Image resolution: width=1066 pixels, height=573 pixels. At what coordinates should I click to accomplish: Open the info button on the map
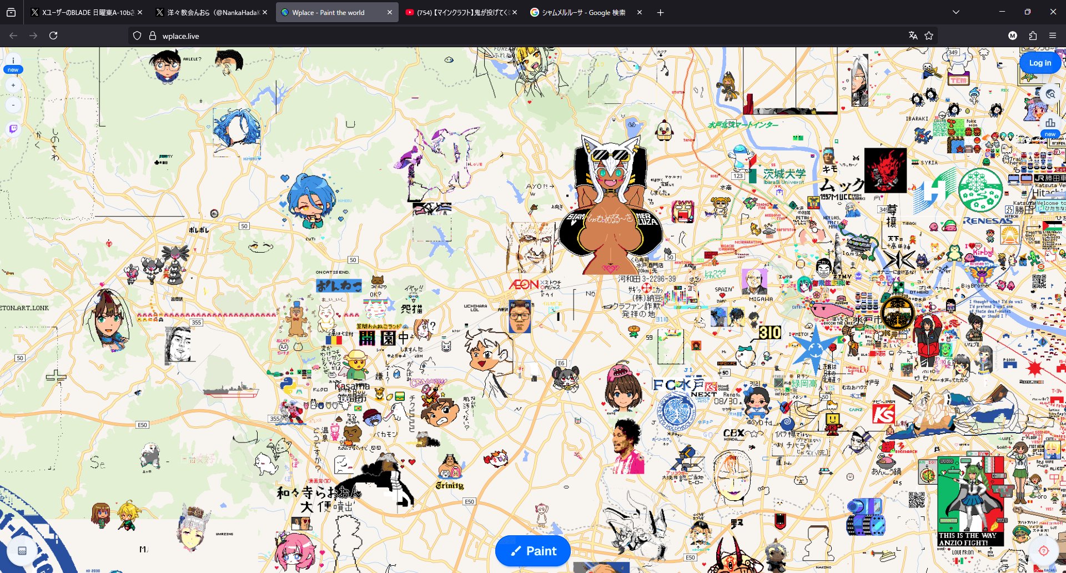click(13, 61)
